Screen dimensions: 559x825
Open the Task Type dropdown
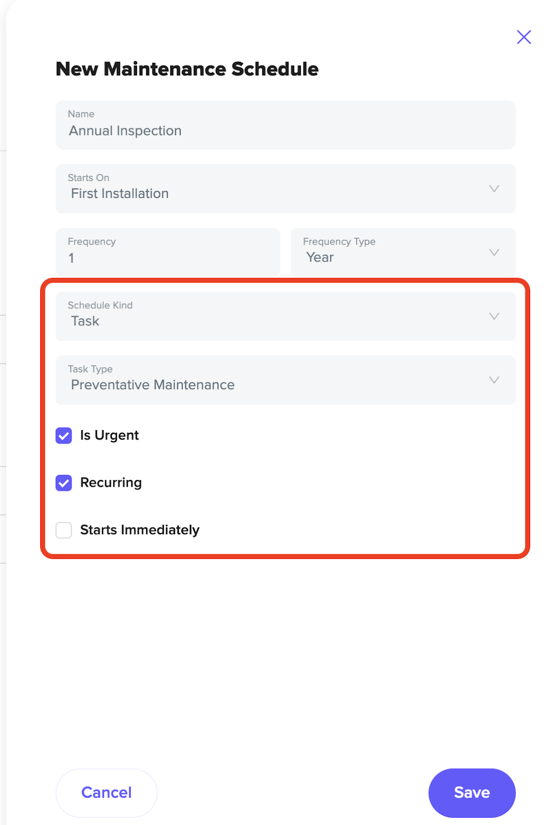point(285,380)
